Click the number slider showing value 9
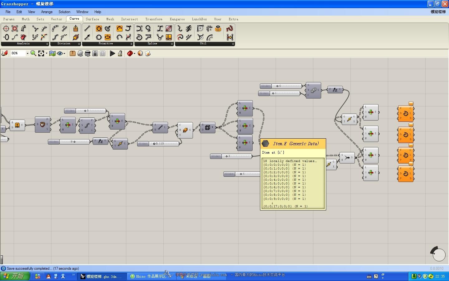 [x=69, y=142]
